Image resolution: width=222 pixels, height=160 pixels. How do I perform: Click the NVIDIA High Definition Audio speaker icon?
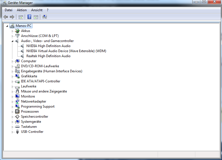click(x=22, y=46)
